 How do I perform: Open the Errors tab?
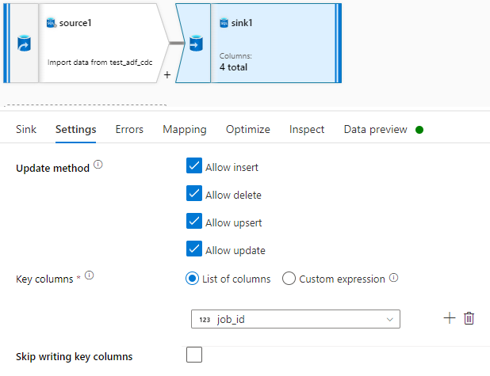point(129,129)
